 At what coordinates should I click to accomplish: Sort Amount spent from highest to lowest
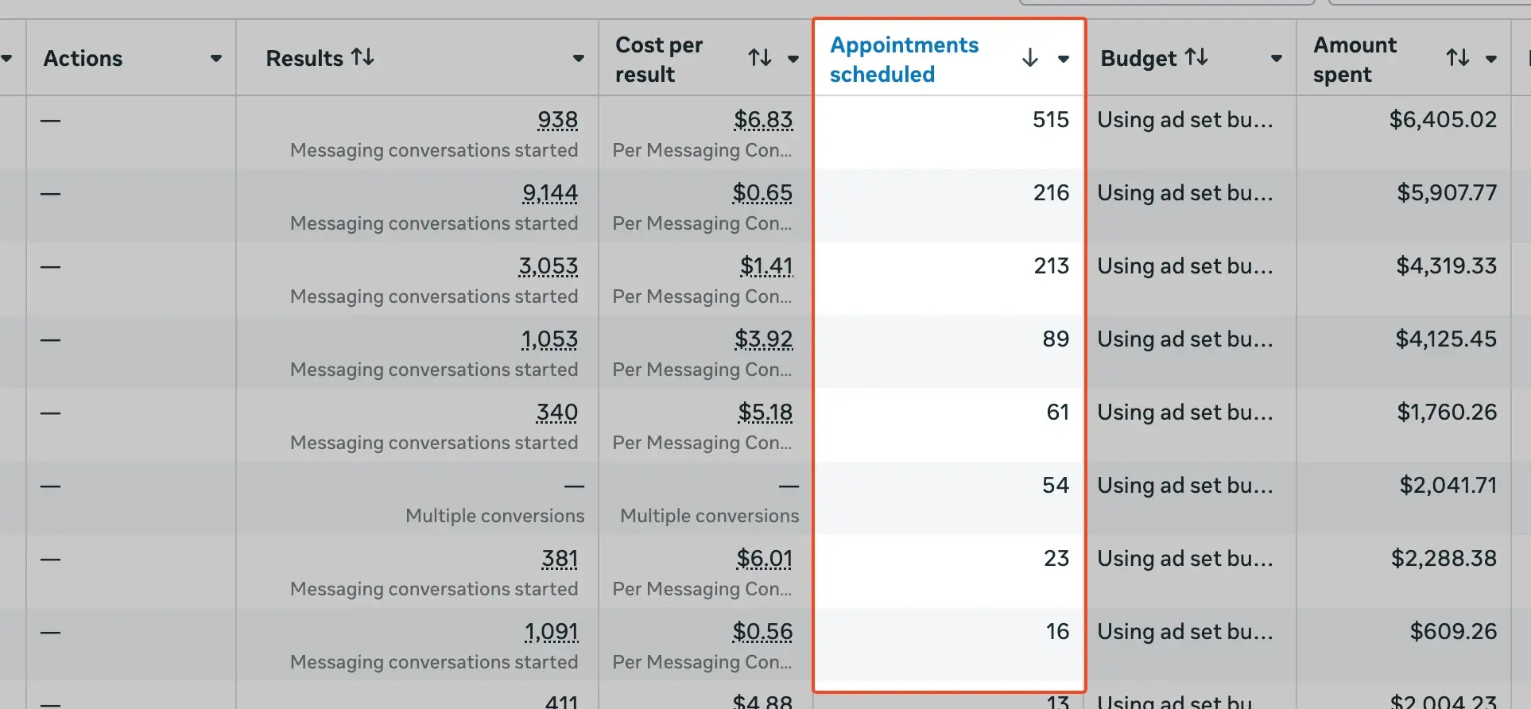(1457, 57)
